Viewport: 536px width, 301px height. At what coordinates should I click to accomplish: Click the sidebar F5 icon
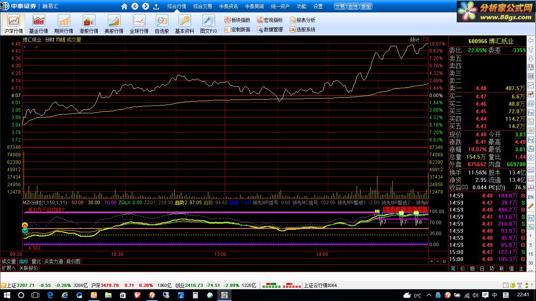pos(531,218)
